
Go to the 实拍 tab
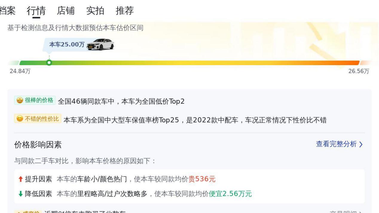(x=95, y=11)
